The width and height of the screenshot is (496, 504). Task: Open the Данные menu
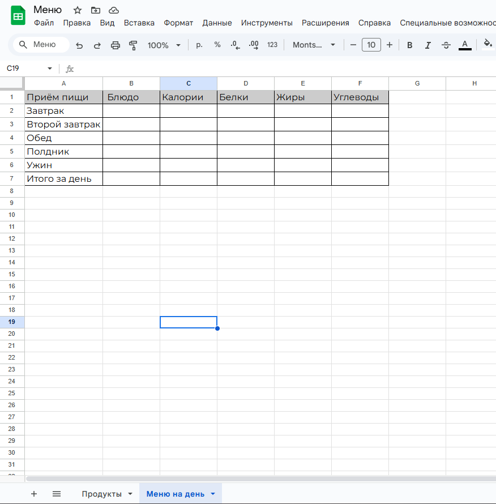217,23
